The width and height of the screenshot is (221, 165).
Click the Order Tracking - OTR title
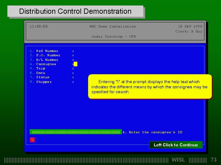(114, 37)
